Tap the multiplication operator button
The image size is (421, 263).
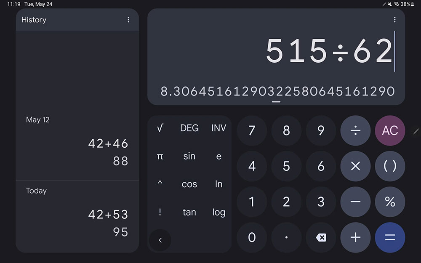355,166
